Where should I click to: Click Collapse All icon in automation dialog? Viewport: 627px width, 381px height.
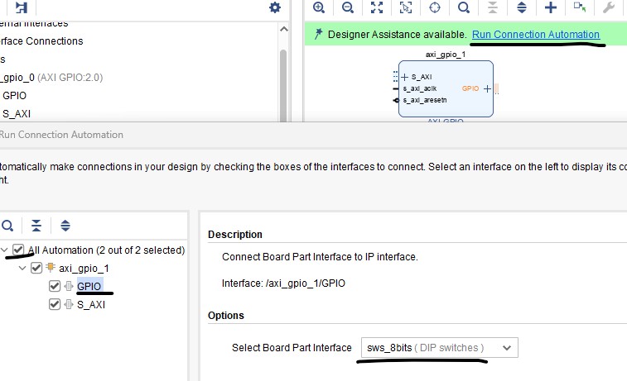tap(36, 226)
